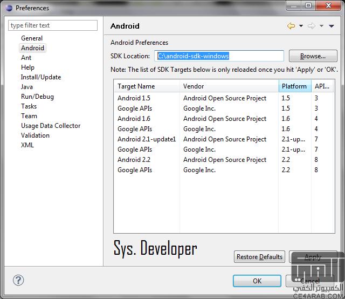Maximize the Preferences window
This screenshot has width=345, height=299.
(308, 5)
